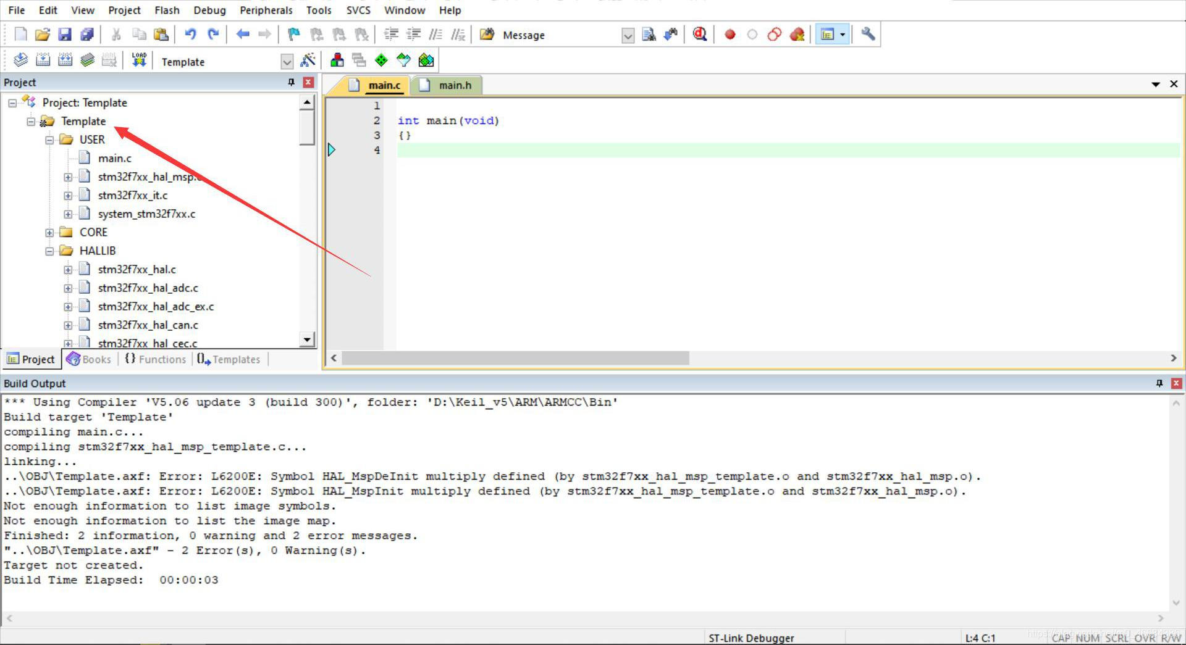1186x645 pixels.
Task: Select stm32f7xx_hal_can.c in the project tree
Action: point(148,325)
